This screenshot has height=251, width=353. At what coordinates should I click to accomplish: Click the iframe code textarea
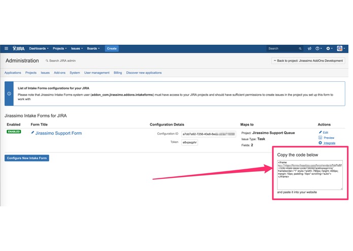point(310,175)
